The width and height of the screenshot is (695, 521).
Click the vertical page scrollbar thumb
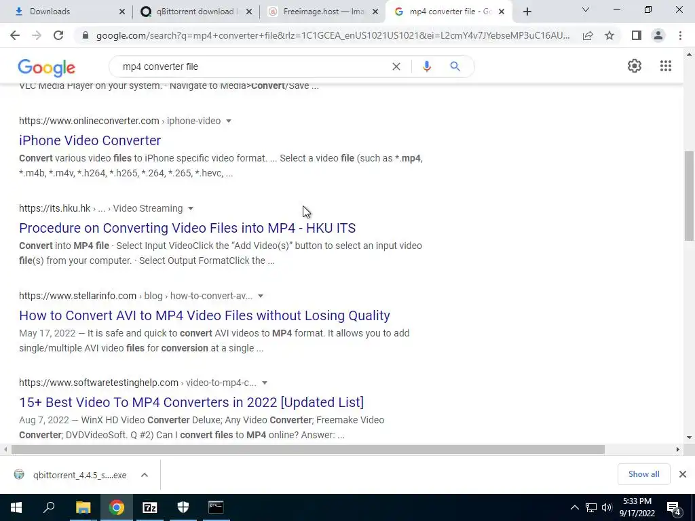tap(689, 196)
